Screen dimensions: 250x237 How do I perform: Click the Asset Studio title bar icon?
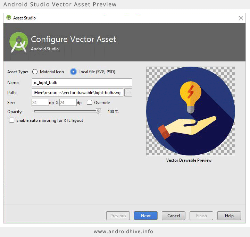(x=9, y=18)
